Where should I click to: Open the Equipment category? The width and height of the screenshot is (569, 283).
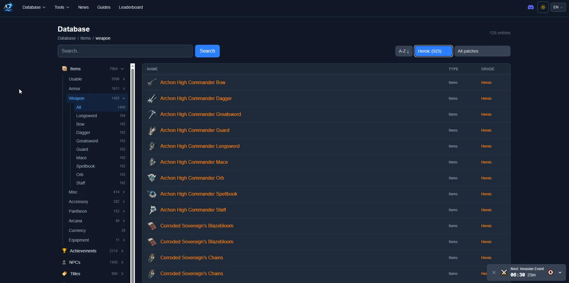click(x=97, y=240)
